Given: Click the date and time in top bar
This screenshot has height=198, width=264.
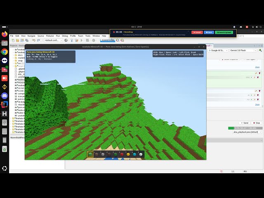Looking at the screenshot, I should click(137, 27).
